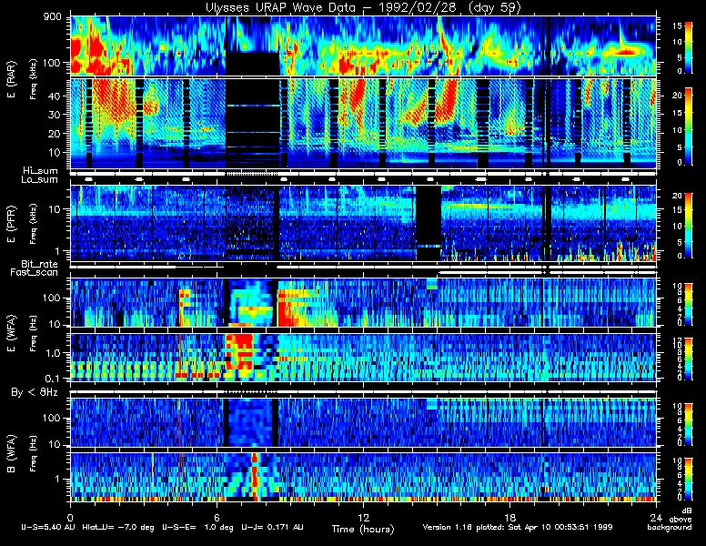The height and width of the screenshot is (546, 706).
Task: Select the date "1992/02/28" in the title
Action: [416, 7]
